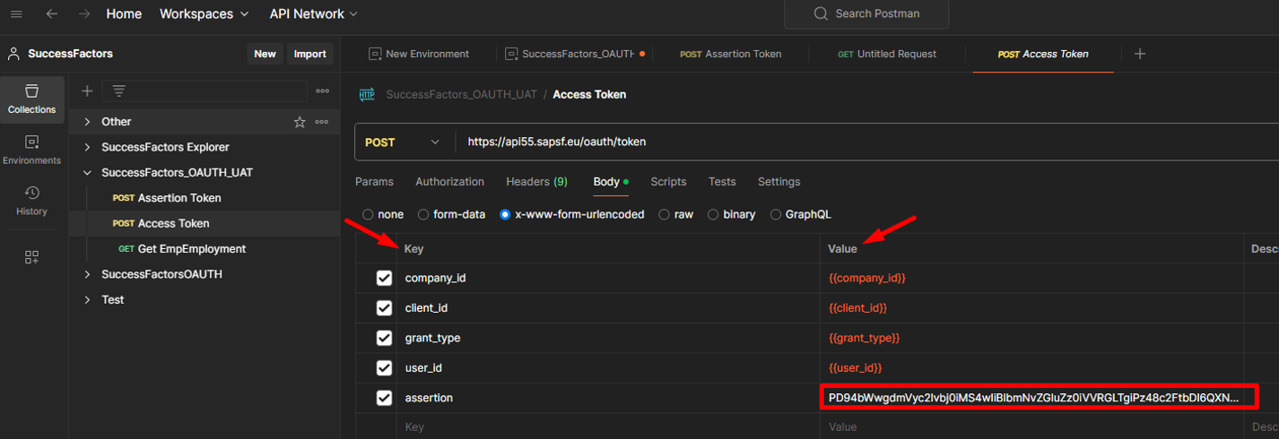Screen dimensions: 1279x439
Task: Open the hamburger menu icon
Action: tap(15, 14)
